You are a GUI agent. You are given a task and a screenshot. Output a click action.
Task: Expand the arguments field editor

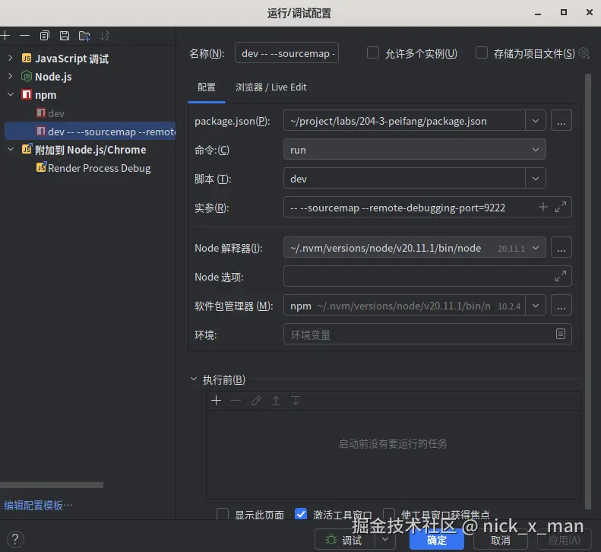[x=561, y=207]
